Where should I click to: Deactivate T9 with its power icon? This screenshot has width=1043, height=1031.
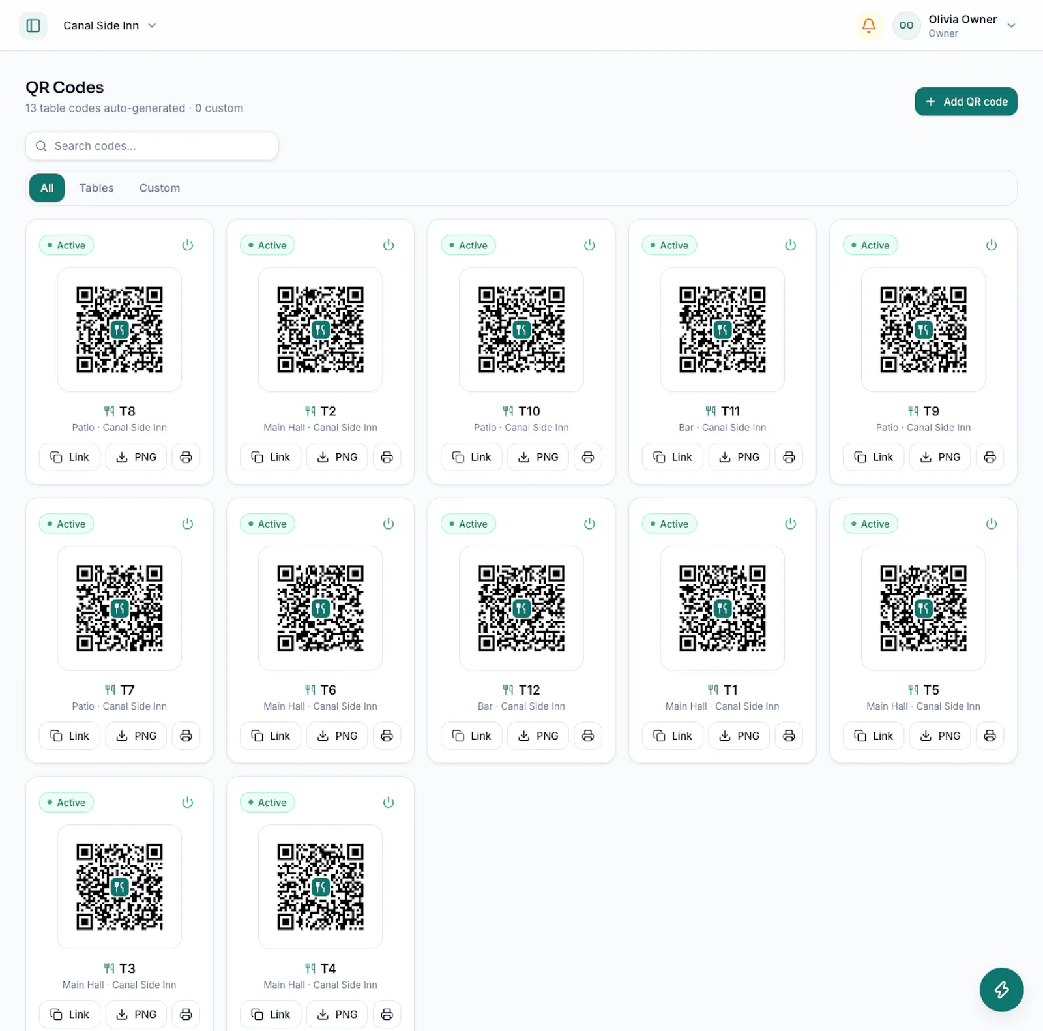click(x=992, y=245)
